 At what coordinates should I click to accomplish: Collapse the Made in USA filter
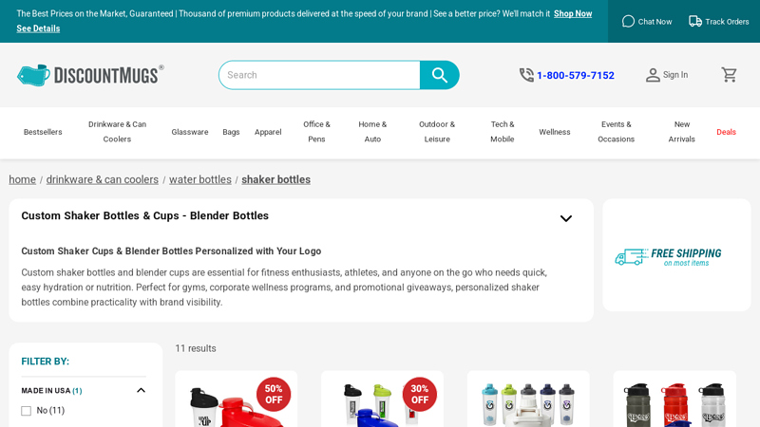click(x=141, y=390)
